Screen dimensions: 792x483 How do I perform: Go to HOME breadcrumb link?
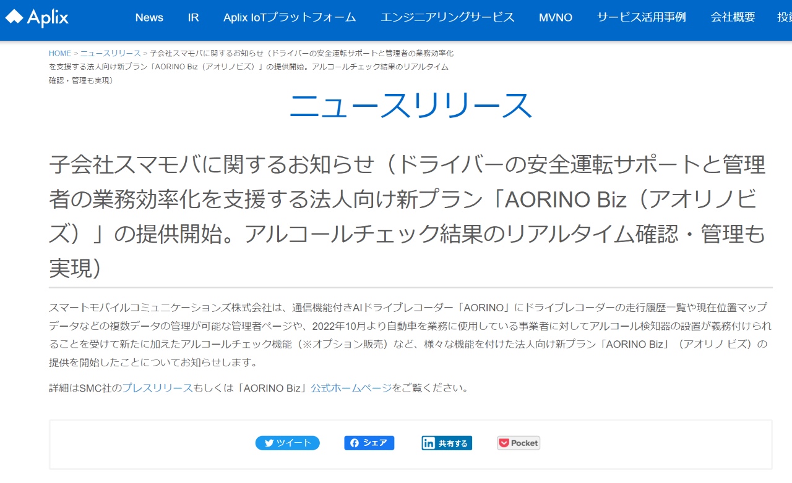click(60, 54)
